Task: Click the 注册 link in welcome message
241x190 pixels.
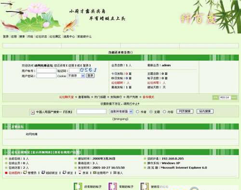Action: click(x=71, y=66)
